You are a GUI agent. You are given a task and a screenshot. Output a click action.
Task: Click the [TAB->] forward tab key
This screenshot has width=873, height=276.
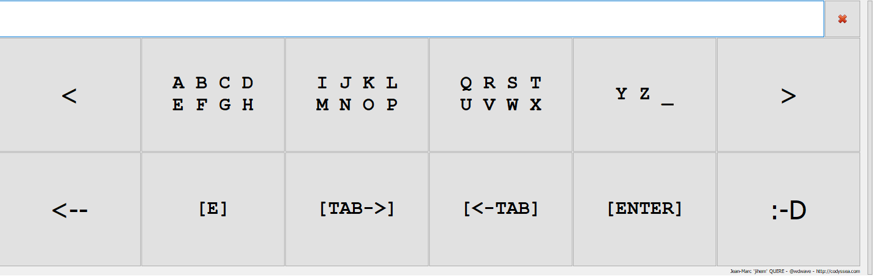coord(357,209)
